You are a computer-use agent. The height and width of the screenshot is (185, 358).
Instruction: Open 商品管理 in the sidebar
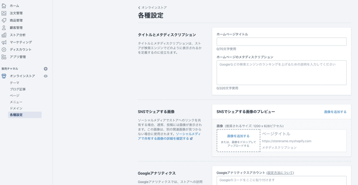pyautogui.click(x=16, y=20)
